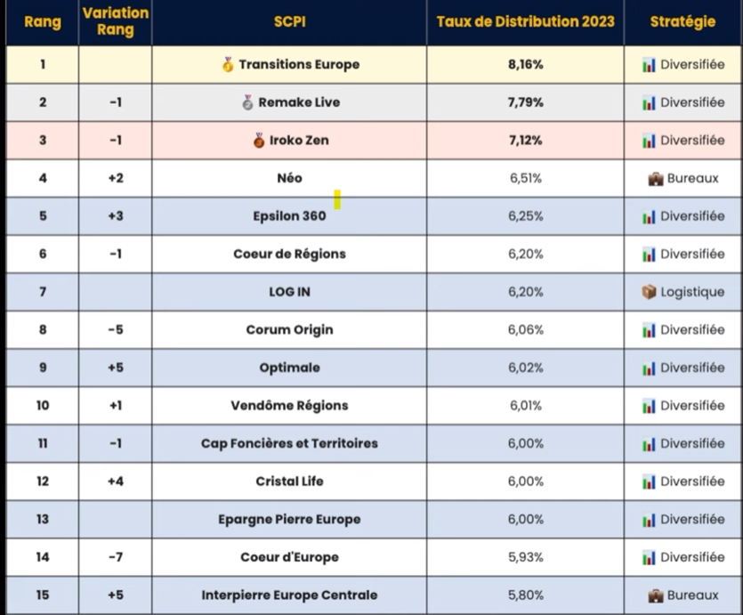Click the briefcase icon in Interpierre Europe Centrale row
The image size is (743, 615).
pos(657,595)
